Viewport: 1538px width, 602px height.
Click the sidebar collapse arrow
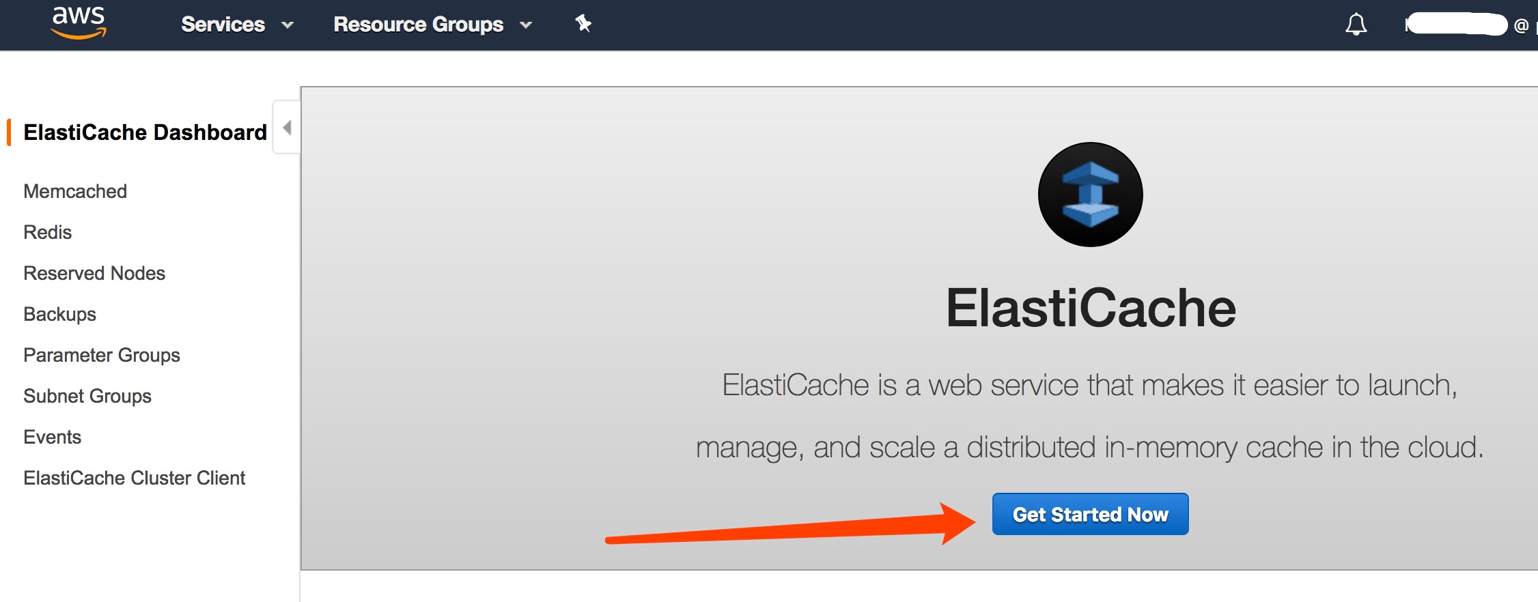click(x=287, y=127)
